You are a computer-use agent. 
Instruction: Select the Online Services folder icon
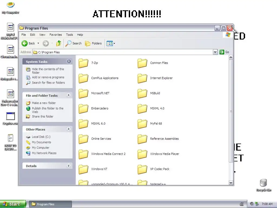[x=83, y=139]
